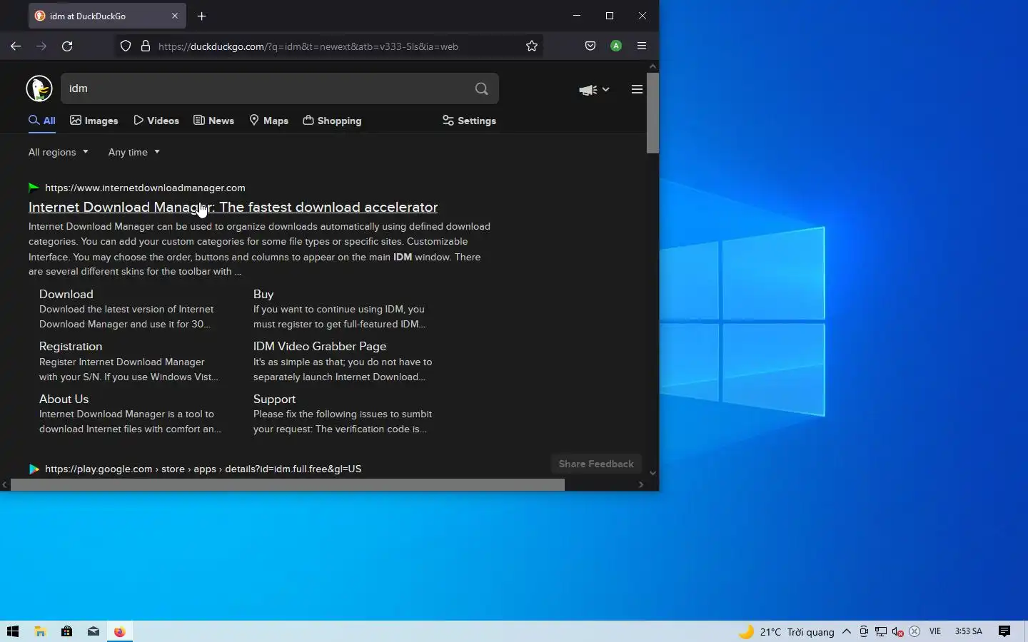Switch to the Videos tab
1028x642 pixels.
point(156,121)
